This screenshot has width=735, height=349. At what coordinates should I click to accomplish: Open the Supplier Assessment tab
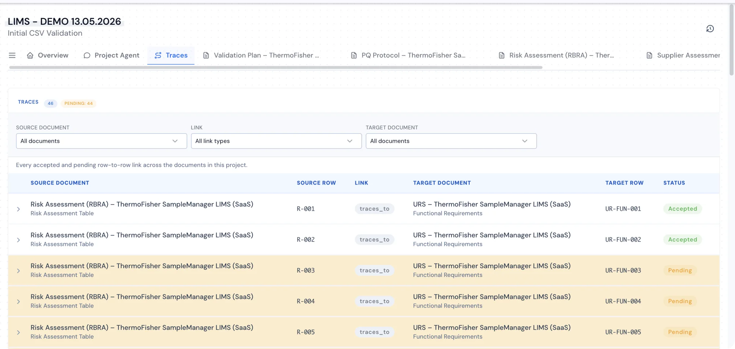(x=683, y=55)
